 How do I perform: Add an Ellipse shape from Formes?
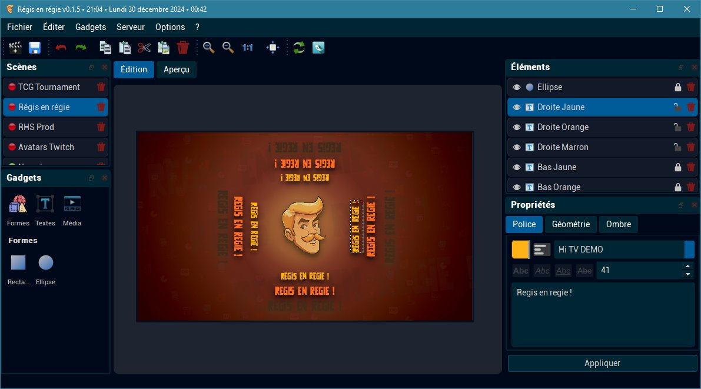pyautogui.click(x=45, y=263)
